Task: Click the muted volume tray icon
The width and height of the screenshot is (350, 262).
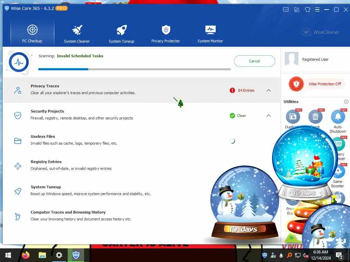Action: pyautogui.click(x=305, y=255)
